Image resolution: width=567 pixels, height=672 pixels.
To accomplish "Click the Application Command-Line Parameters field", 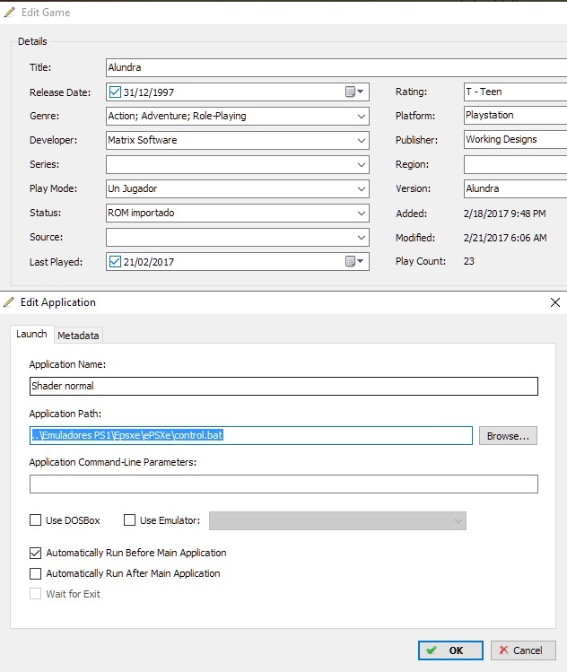I will (x=283, y=484).
